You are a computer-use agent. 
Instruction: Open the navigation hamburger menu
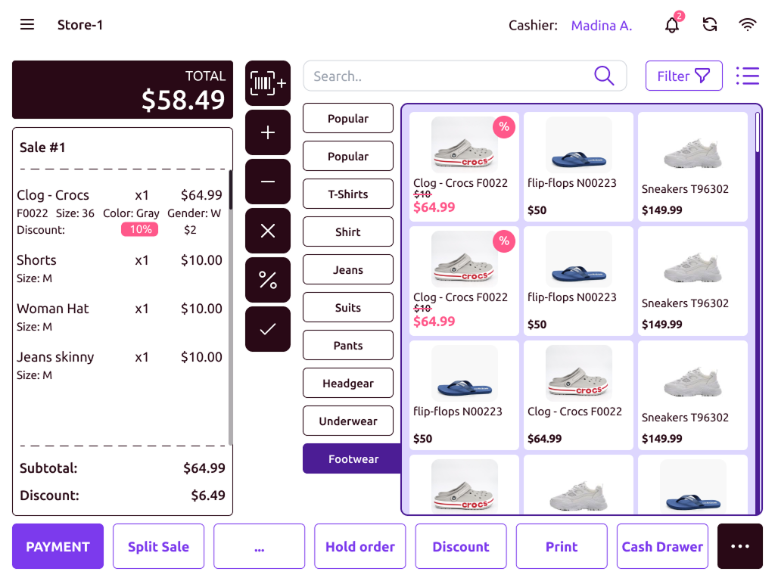point(27,24)
